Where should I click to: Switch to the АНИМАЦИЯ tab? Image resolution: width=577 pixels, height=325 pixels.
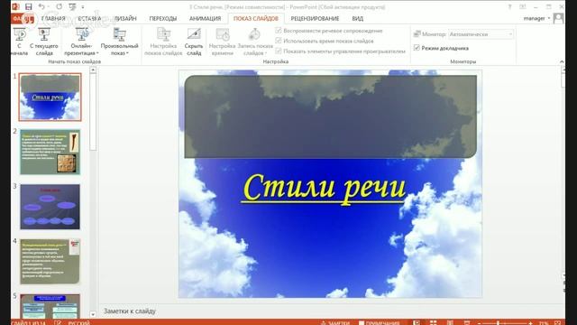pyautogui.click(x=205, y=18)
